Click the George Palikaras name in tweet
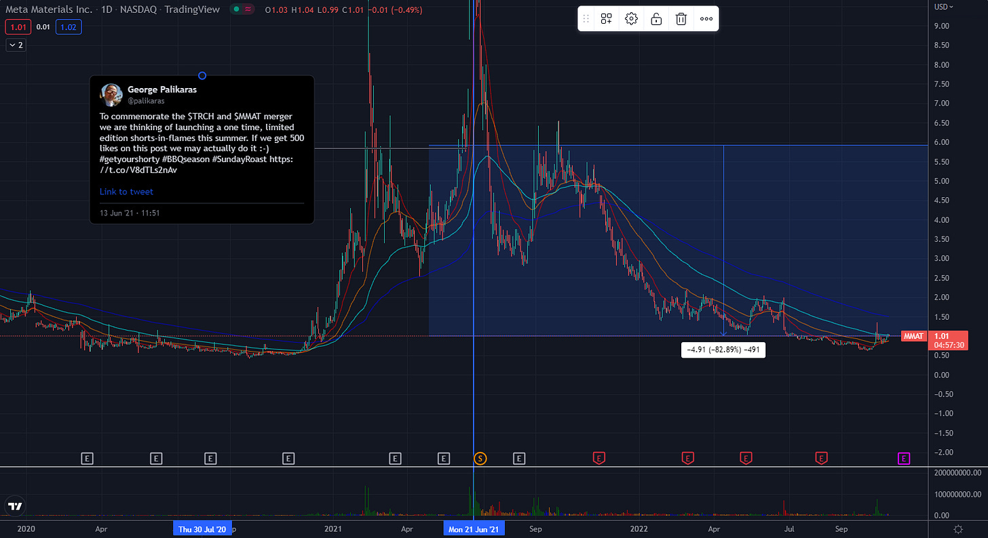The width and height of the screenshot is (988, 538). [x=162, y=89]
